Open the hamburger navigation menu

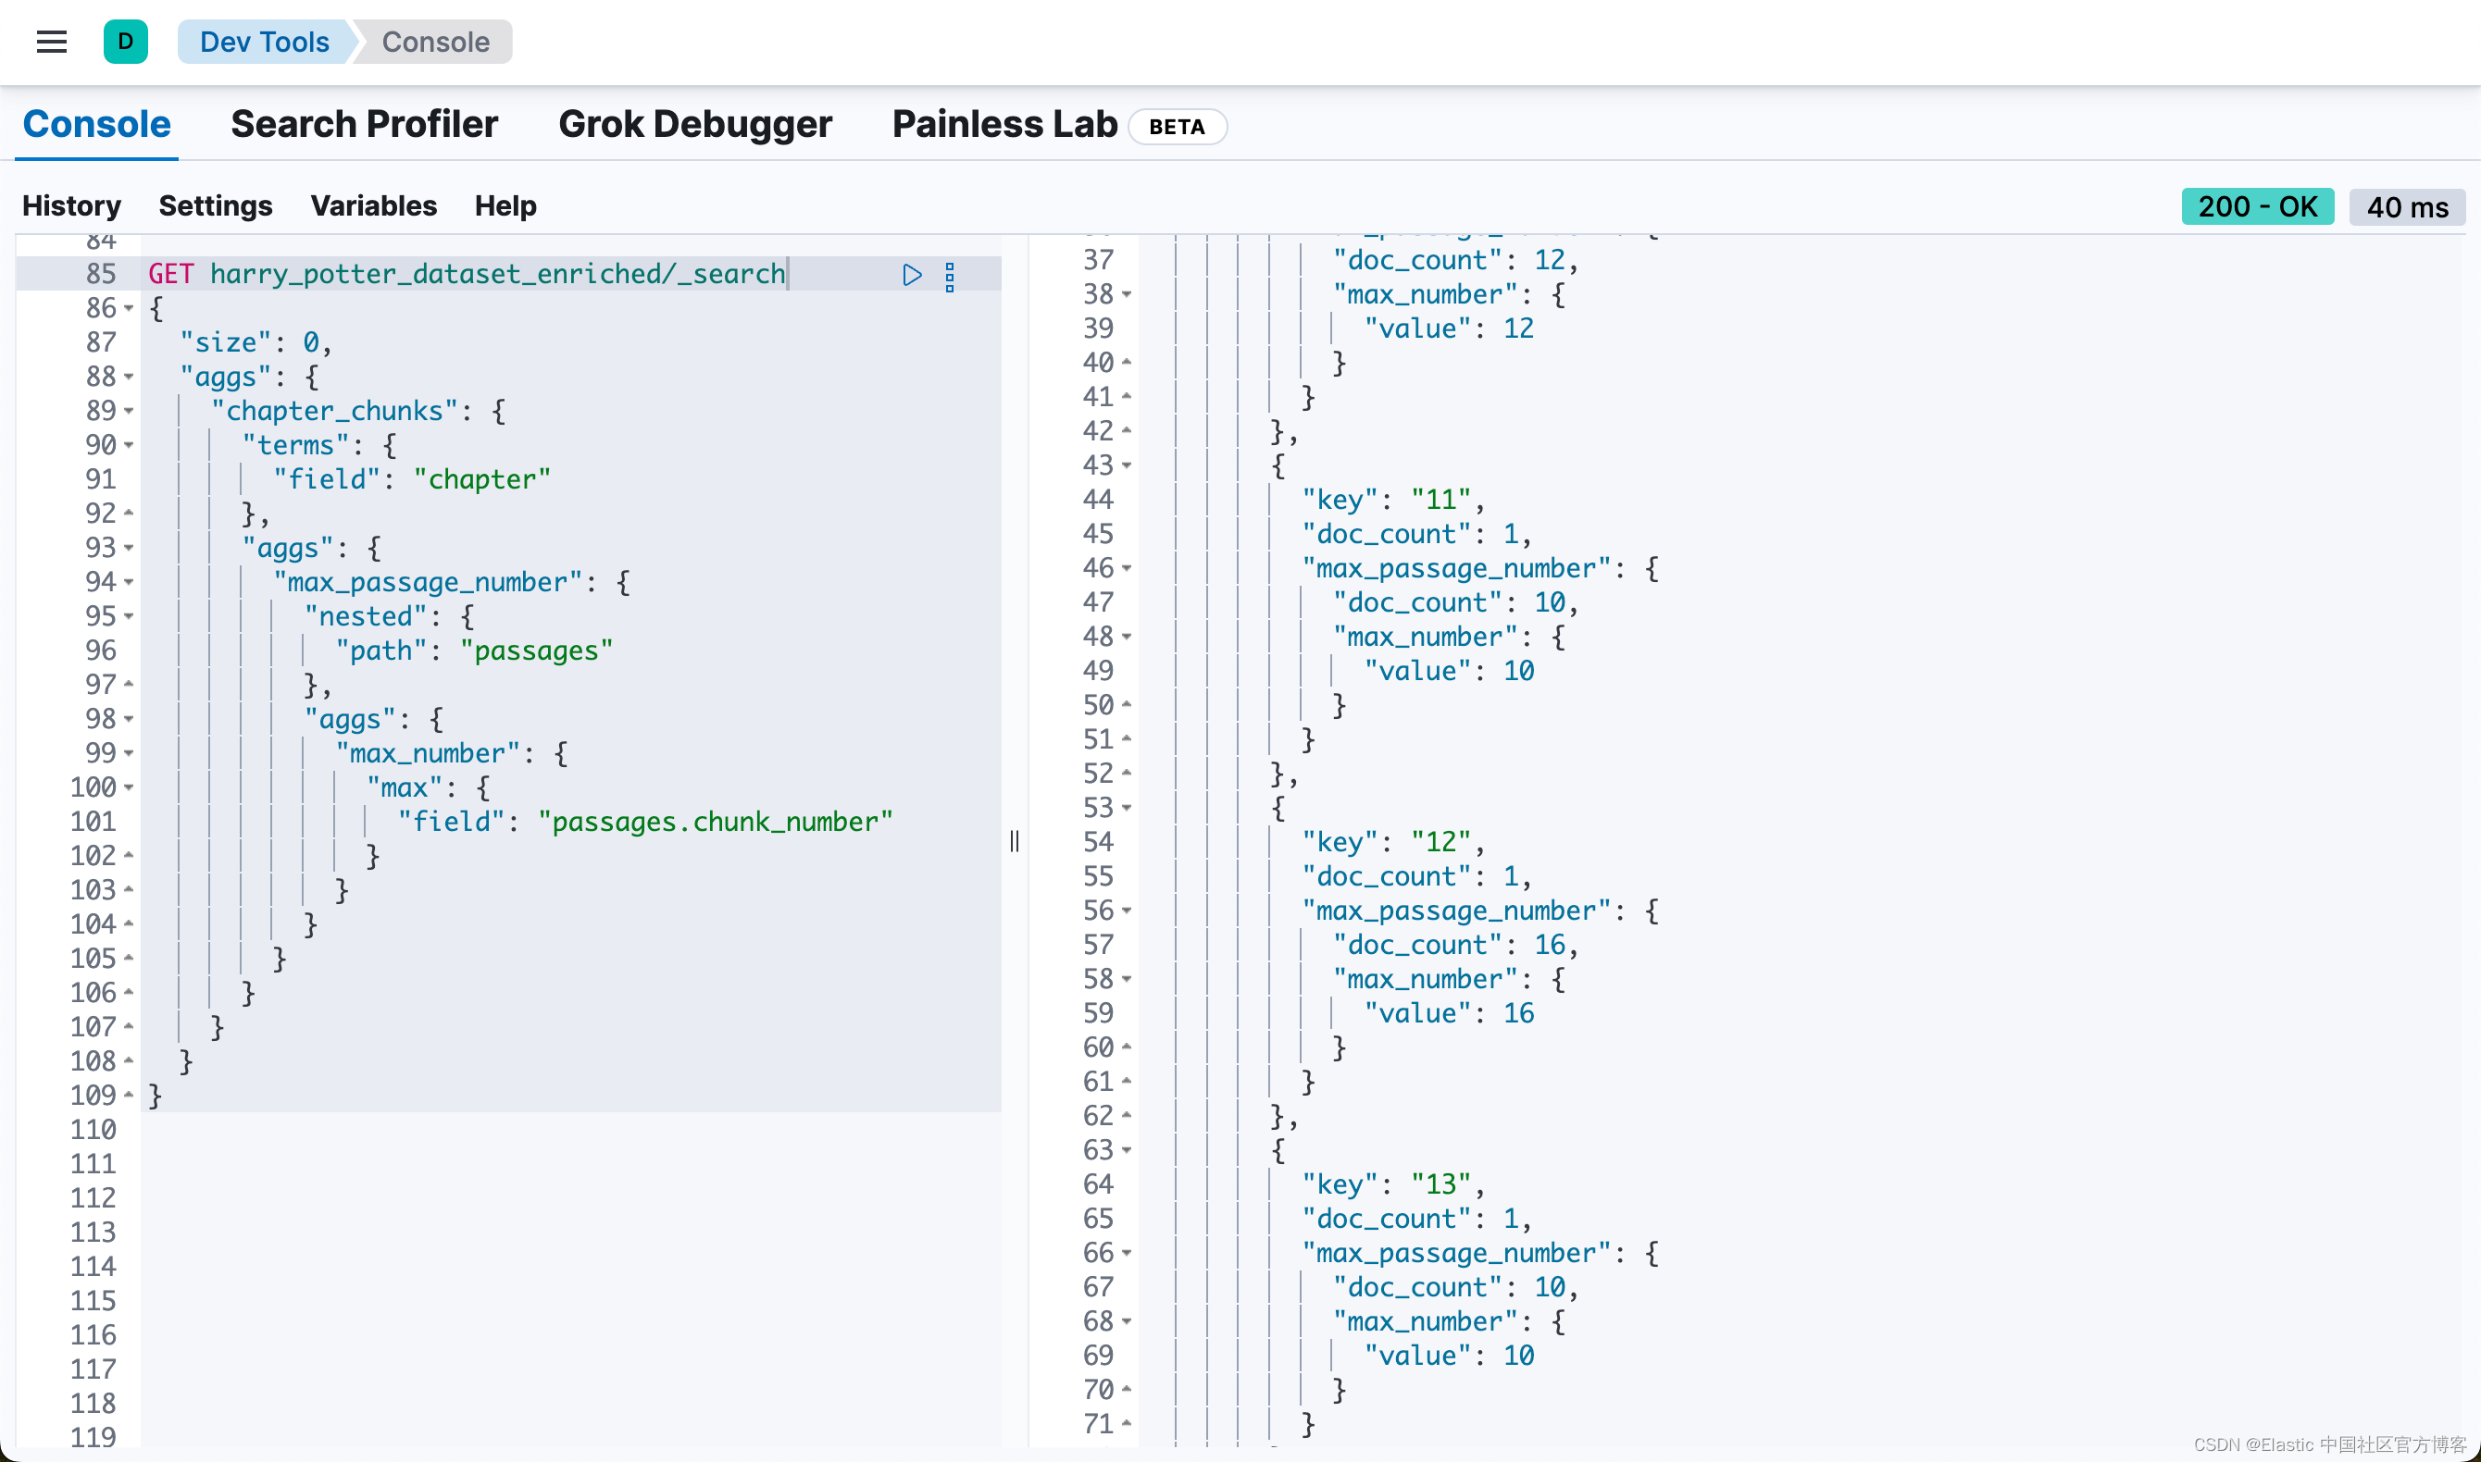(x=51, y=42)
